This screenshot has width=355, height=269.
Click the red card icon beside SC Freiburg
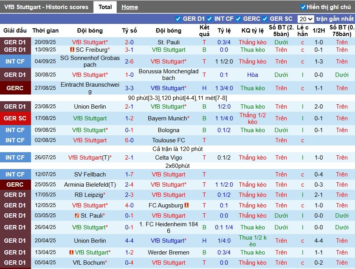[72, 50]
